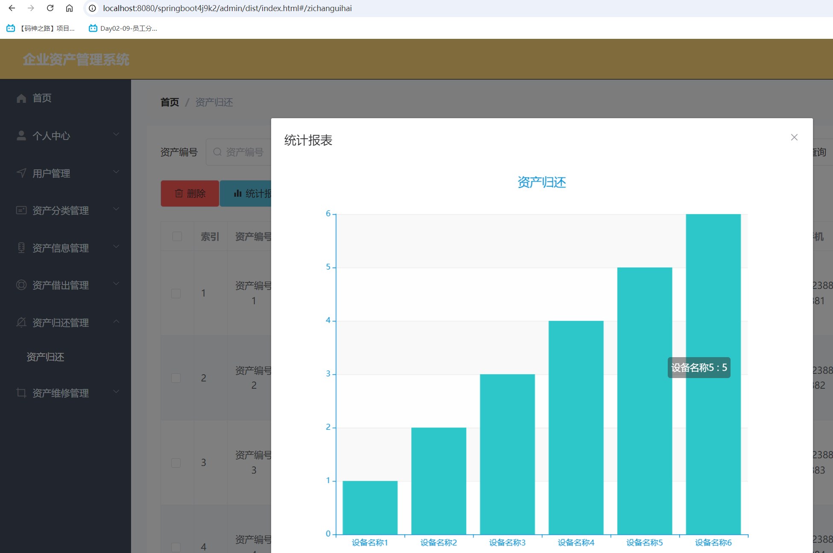Click the browser home icon
This screenshot has height=553, width=833.
[x=69, y=8]
